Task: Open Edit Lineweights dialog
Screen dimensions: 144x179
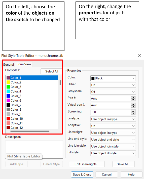Action: (x=87, y=164)
